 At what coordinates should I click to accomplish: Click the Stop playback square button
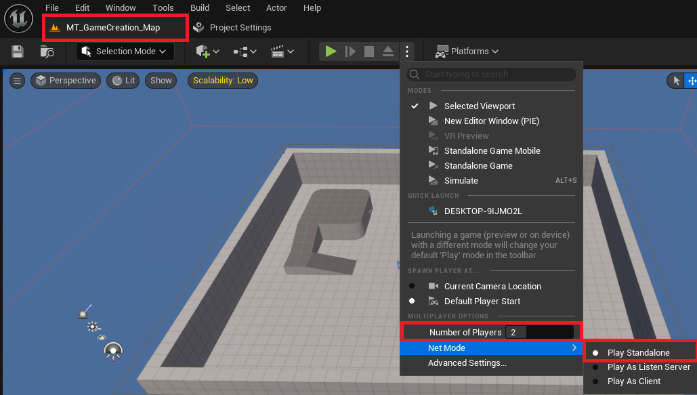[369, 51]
